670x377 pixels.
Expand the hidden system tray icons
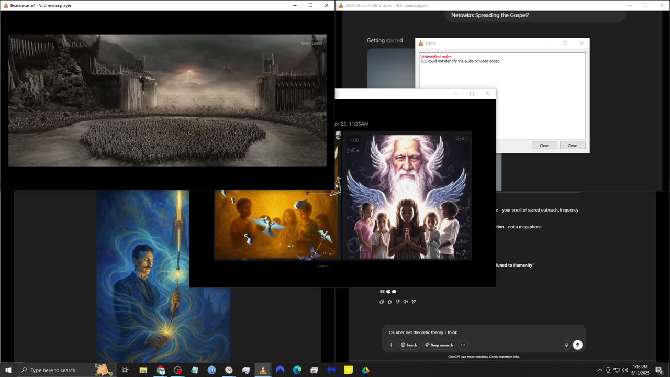tap(600, 370)
